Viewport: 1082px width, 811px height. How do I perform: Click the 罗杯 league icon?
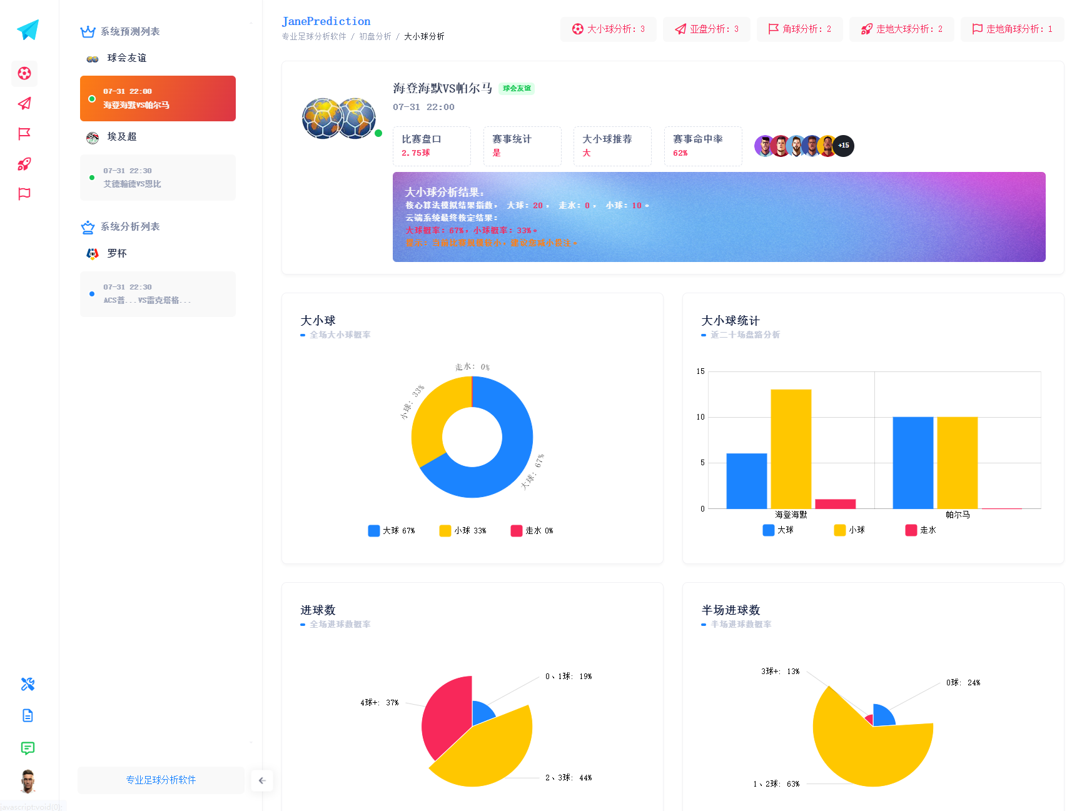tap(93, 253)
